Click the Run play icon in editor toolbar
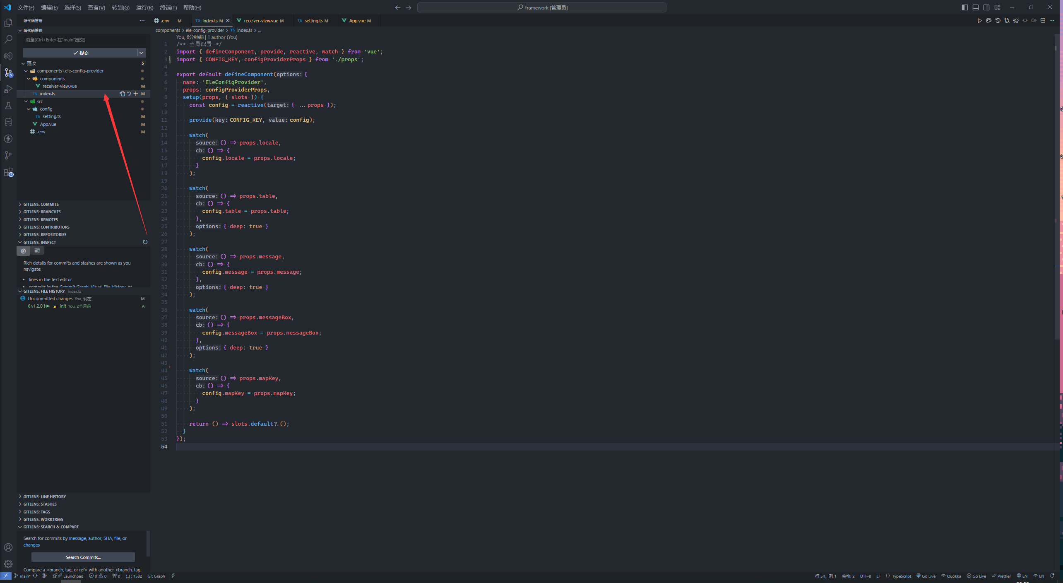This screenshot has height=583, width=1063. (x=979, y=21)
